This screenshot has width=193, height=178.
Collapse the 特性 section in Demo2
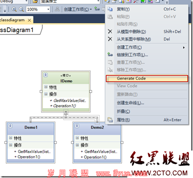(x=77, y=138)
